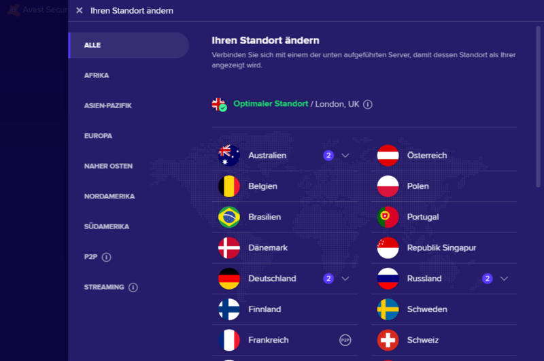The image size is (544, 361).
Task: Click the Swiss flag icon
Action: [x=388, y=340]
